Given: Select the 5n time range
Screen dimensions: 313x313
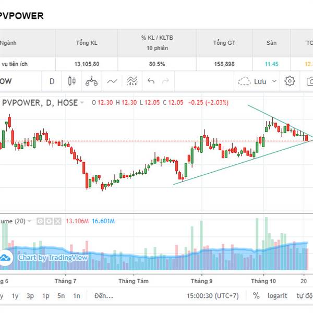Looking at the screenshot, I should point(61,296).
